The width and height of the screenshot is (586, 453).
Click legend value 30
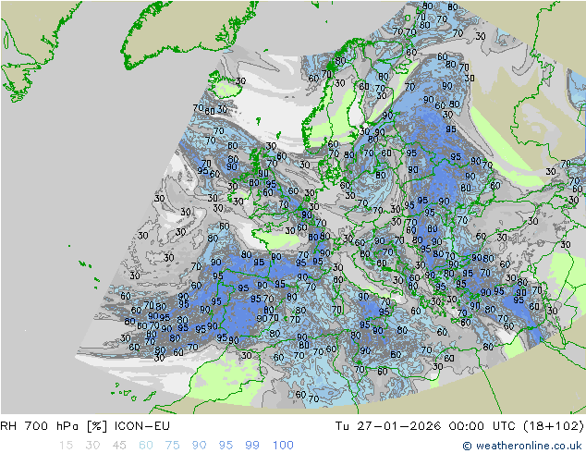(92, 446)
